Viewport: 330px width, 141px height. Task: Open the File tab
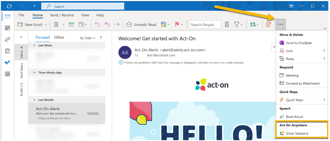pyautogui.click(x=21, y=15)
